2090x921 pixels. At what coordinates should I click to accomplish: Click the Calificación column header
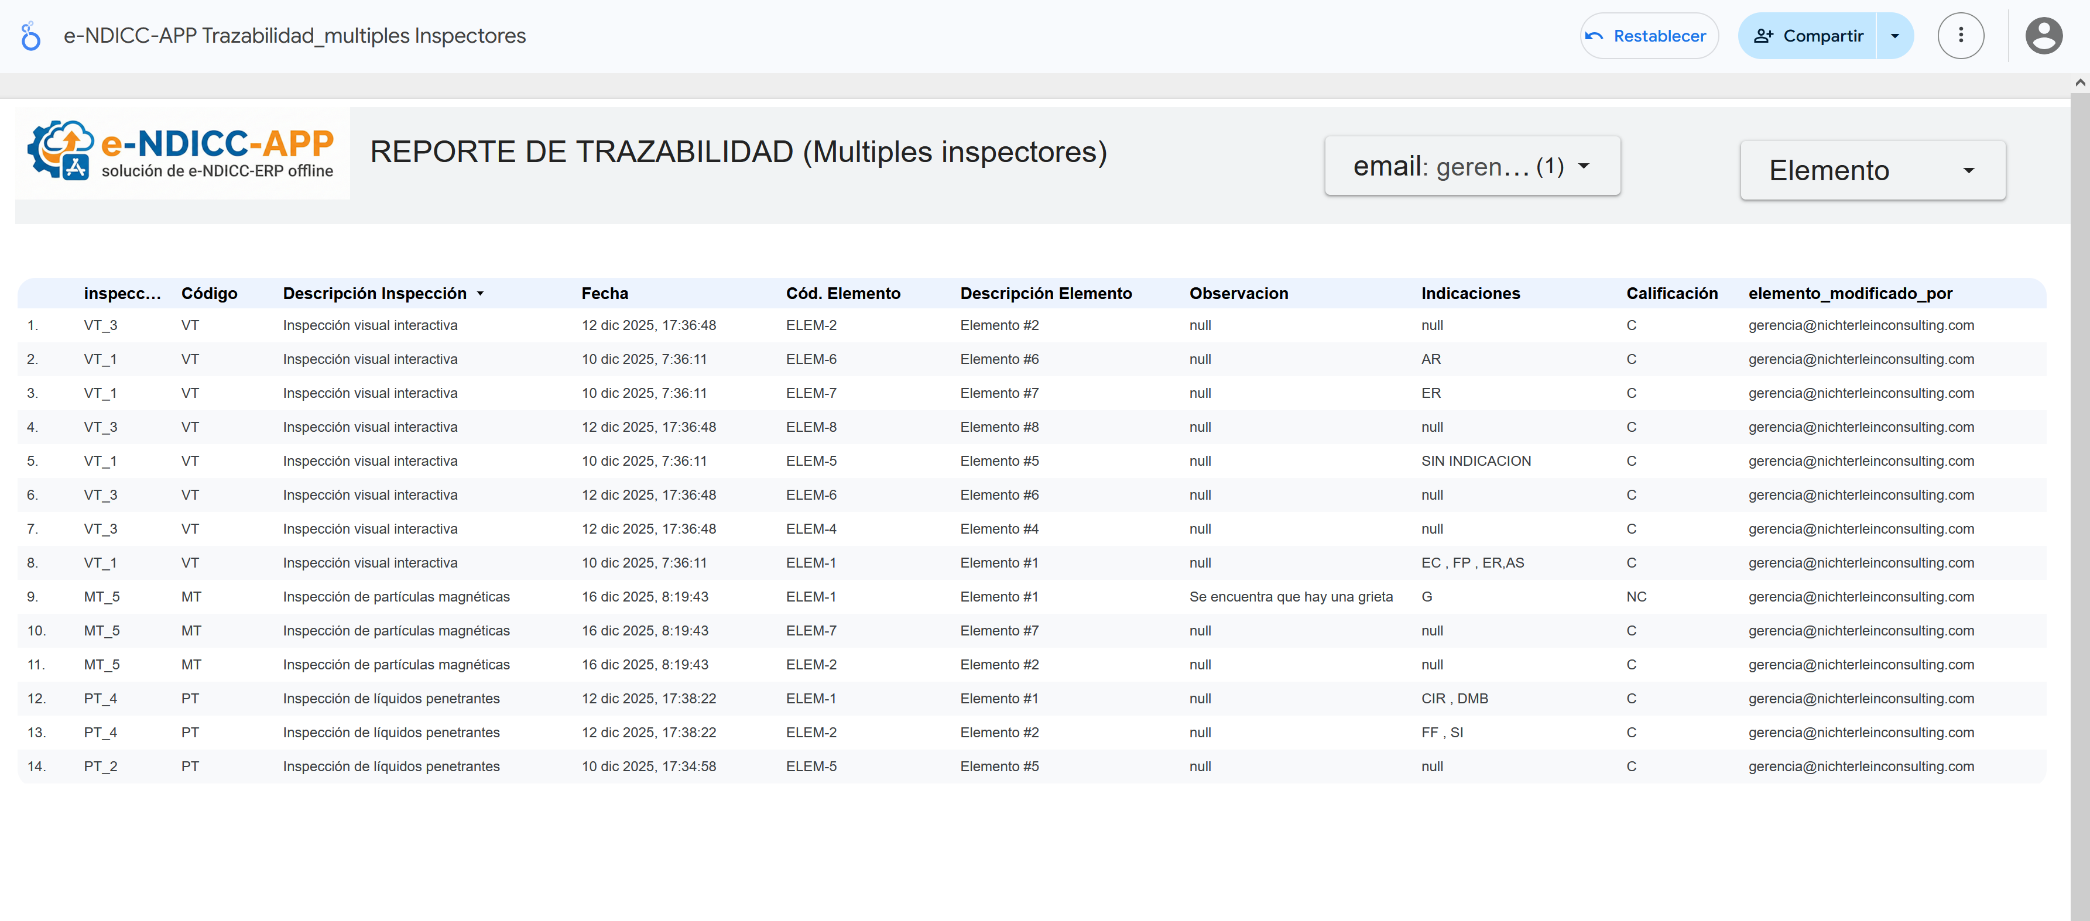click(1671, 294)
